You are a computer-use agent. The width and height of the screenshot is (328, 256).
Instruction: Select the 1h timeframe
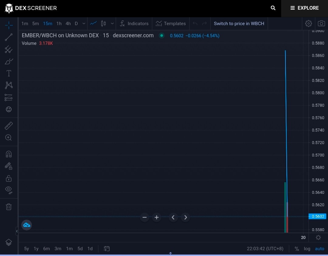(59, 24)
